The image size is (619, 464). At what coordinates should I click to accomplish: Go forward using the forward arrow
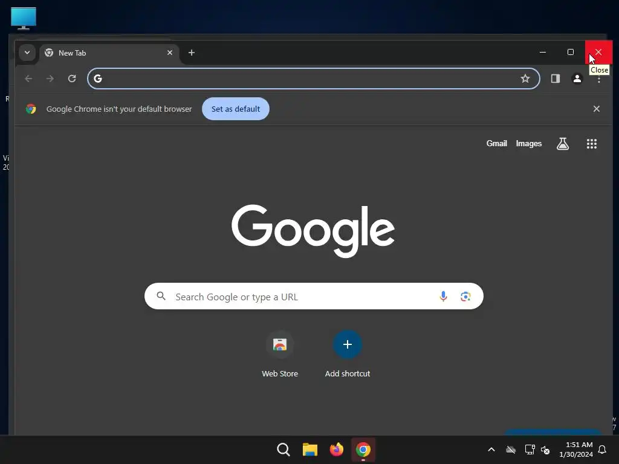[50, 79]
